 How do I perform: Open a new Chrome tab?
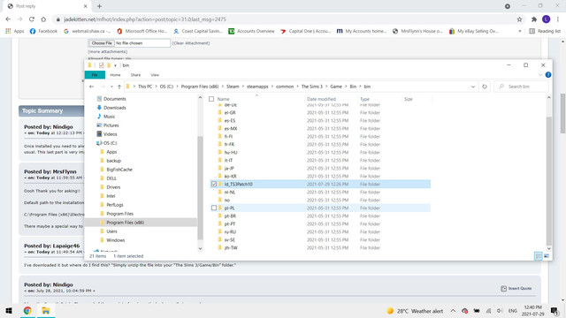point(99,6)
